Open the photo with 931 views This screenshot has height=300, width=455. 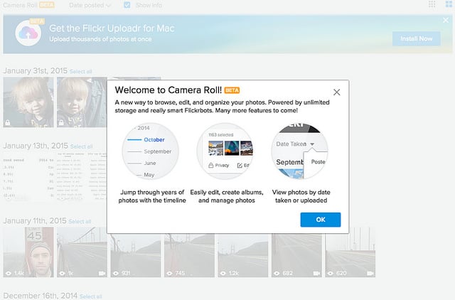pos(136,255)
